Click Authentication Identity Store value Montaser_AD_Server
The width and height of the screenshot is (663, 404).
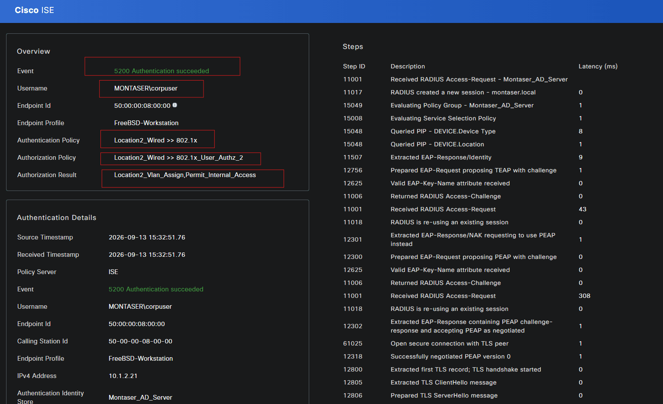[x=140, y=398]
